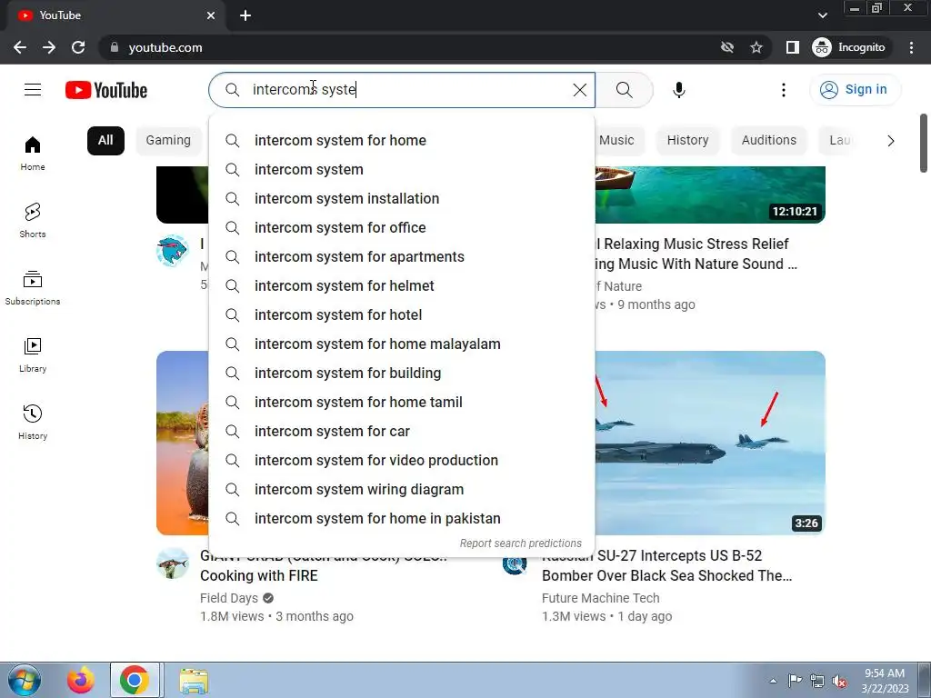Go to Home in the sidebar
Viewport: 931px width, 698px height.
tap(33, 153)
